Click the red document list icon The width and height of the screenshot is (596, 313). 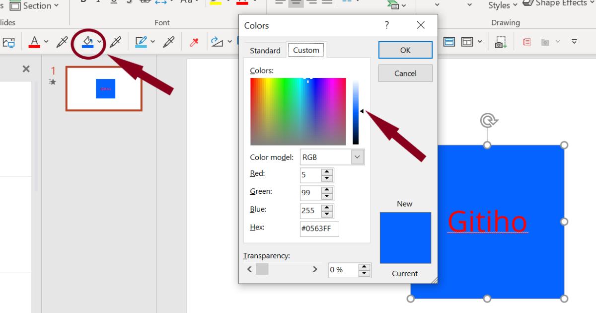(527, 42)
